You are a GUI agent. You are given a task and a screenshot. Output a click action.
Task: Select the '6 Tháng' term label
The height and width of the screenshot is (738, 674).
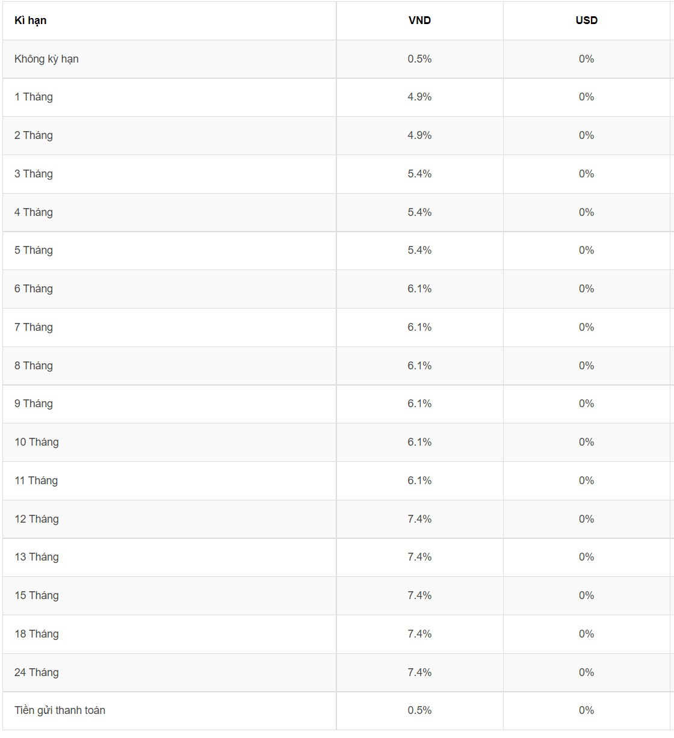point(34,289)
